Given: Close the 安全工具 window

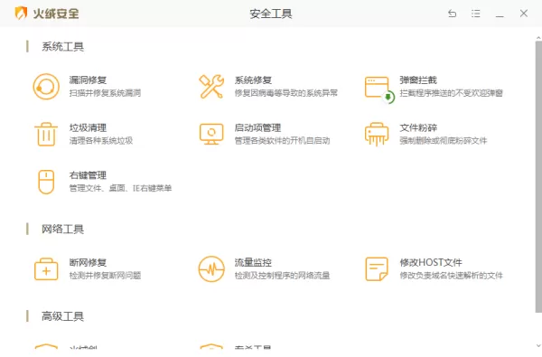Looking at the screenshot, I should (524, 14).
